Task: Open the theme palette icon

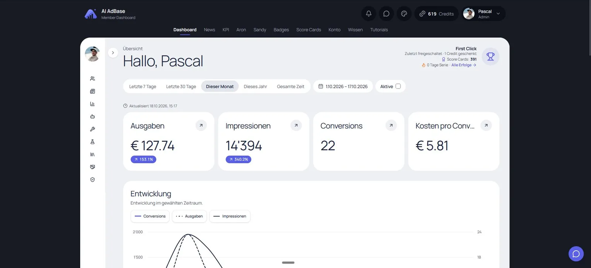Action: (404, 14)
